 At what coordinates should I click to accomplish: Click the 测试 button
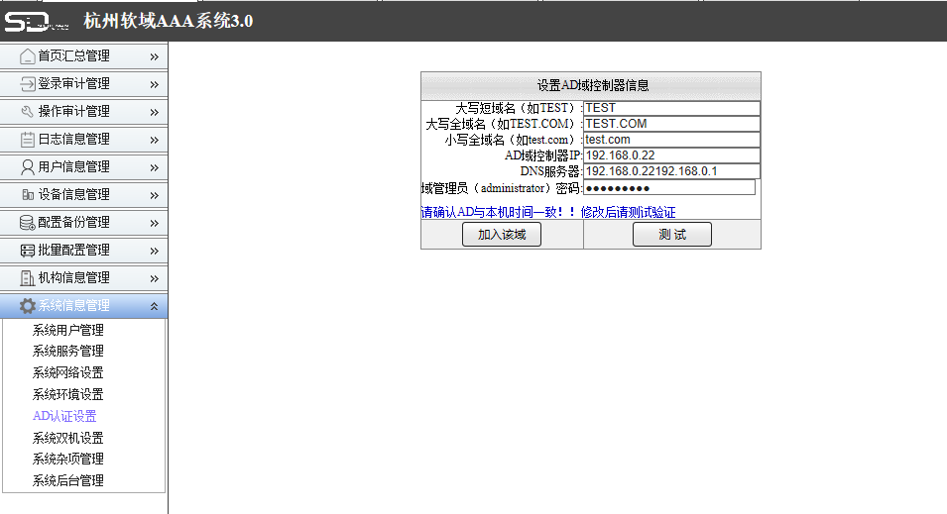(672, 235)
